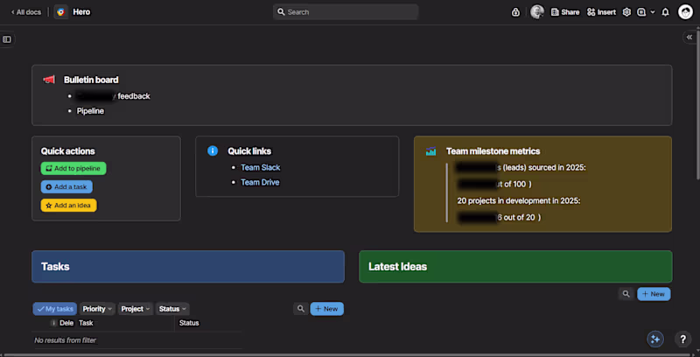
Task: Open the Team Slack link
Action: point(261,167)
